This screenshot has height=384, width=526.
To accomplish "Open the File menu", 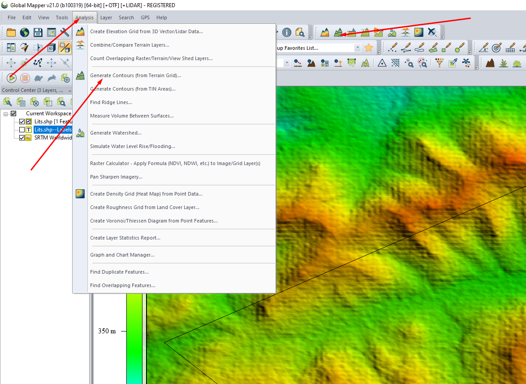I will pos(12,17).
